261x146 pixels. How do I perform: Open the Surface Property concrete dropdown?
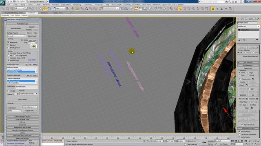[x=16, y=36]
